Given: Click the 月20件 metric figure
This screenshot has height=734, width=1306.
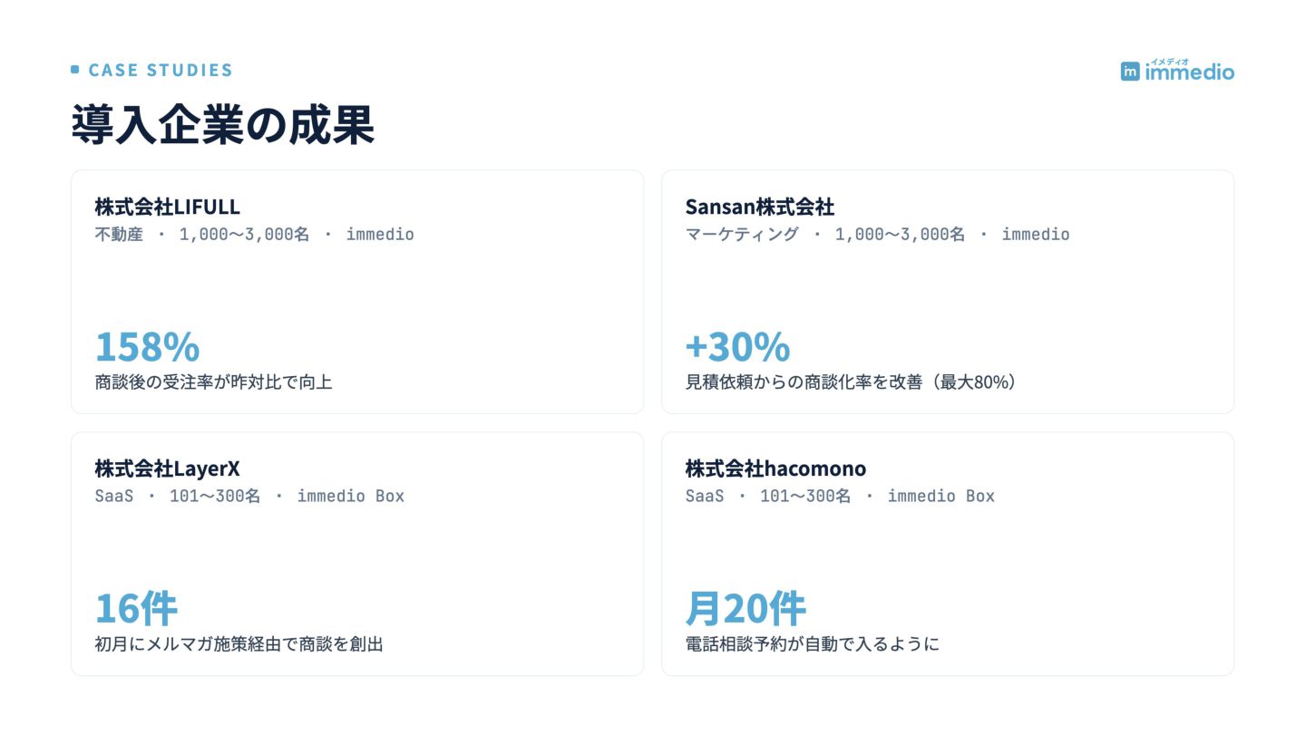Looking at the screenshot, I should [x=746, y=609].
